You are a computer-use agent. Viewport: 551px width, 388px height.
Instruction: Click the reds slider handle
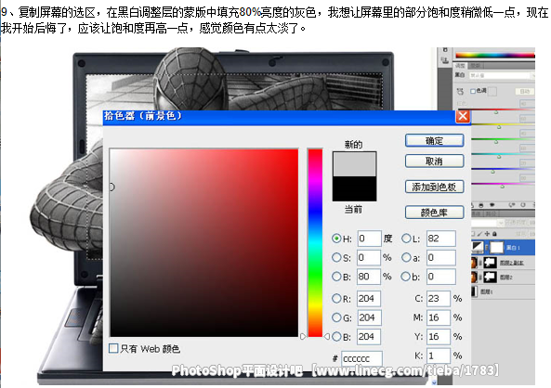pos(496,112)
